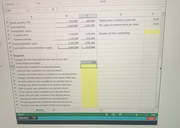The height and width of the screenshot is (128, 180).
Task: Select 'Acid-test ratio' row label
Action: tap(40, 70)
